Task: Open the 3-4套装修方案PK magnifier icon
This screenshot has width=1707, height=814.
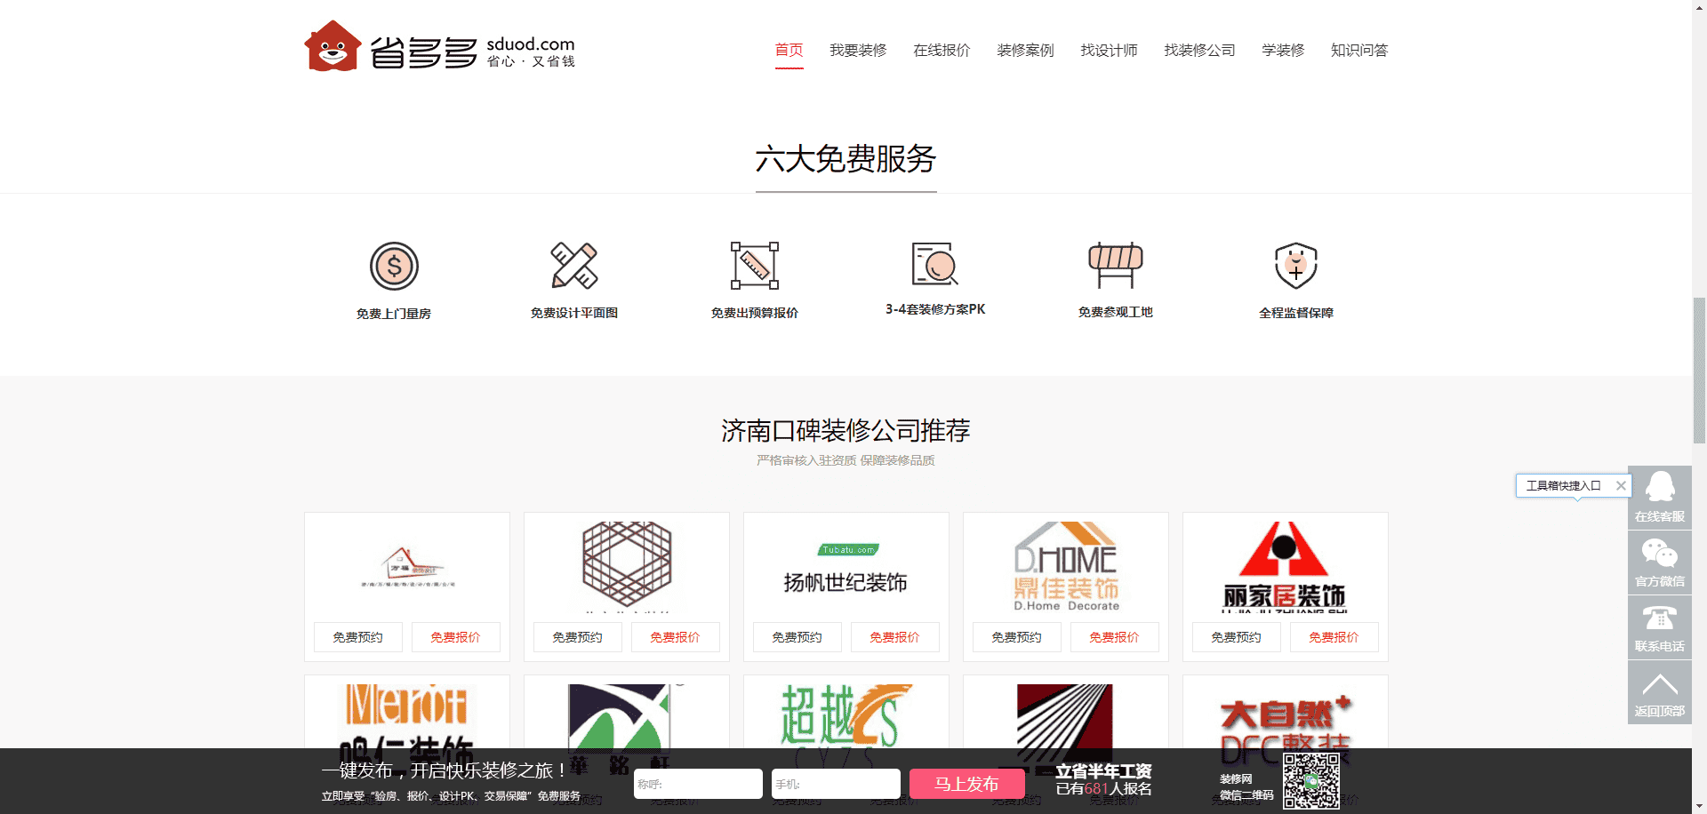Action: (x=935, y=263)
